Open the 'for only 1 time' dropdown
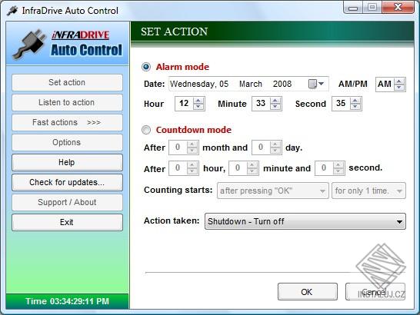The height and width of the screenshot is (315, 420). pyautogui.click(x=368, y=191)
